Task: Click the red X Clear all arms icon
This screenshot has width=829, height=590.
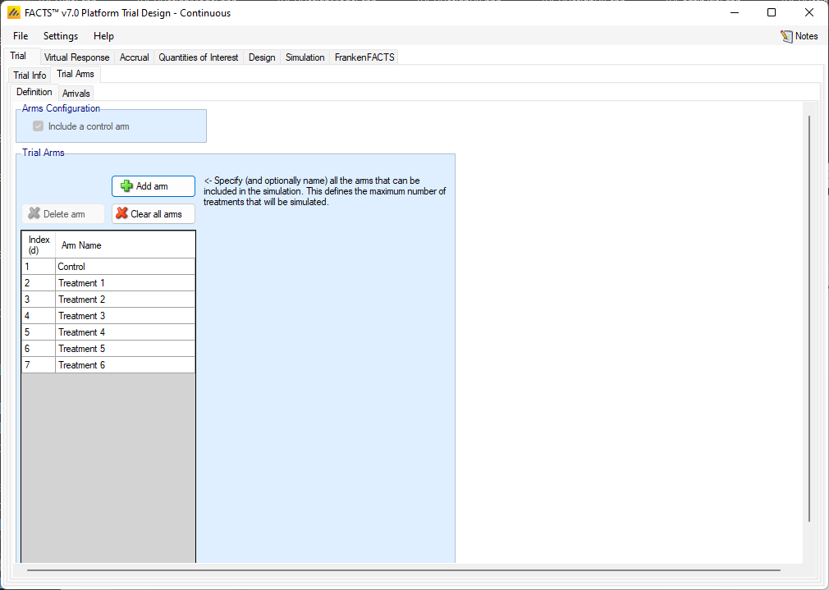Action: 122,214
